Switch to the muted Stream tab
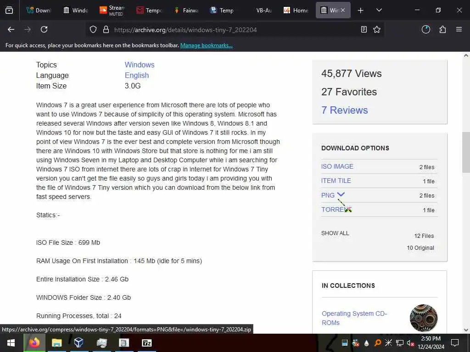 point(112,11)
